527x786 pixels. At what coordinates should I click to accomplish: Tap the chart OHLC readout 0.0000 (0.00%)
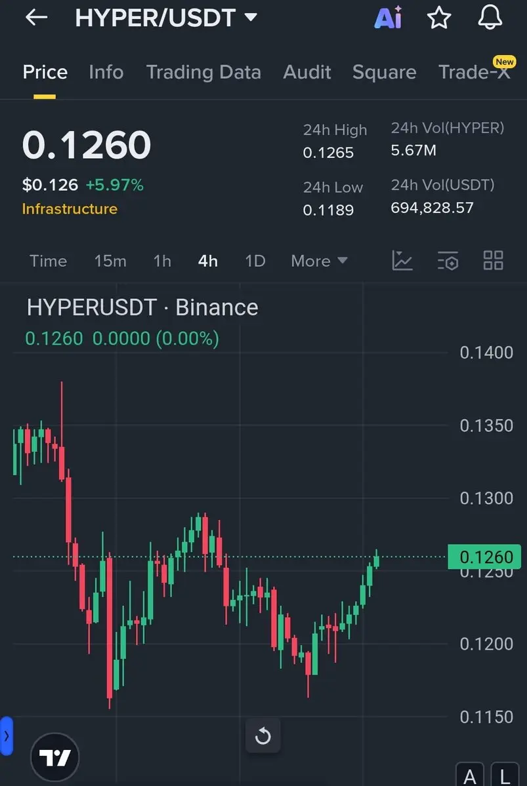pos(156,339)
